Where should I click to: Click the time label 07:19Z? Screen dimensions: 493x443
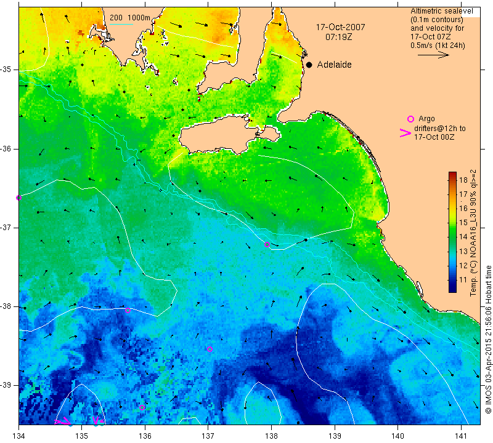(338, 37)
